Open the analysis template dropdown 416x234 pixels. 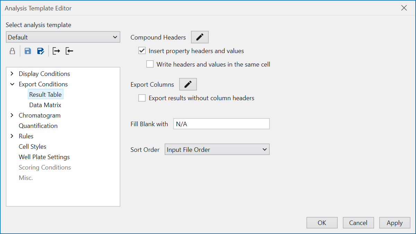63,37
